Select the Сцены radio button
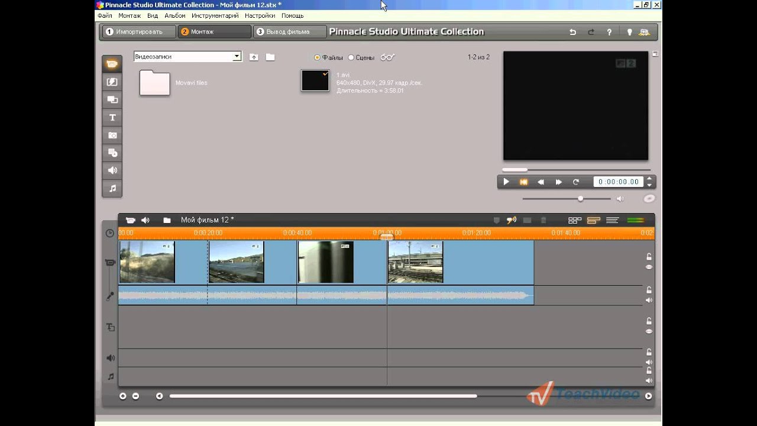757x426 pixels. point(351,57)
